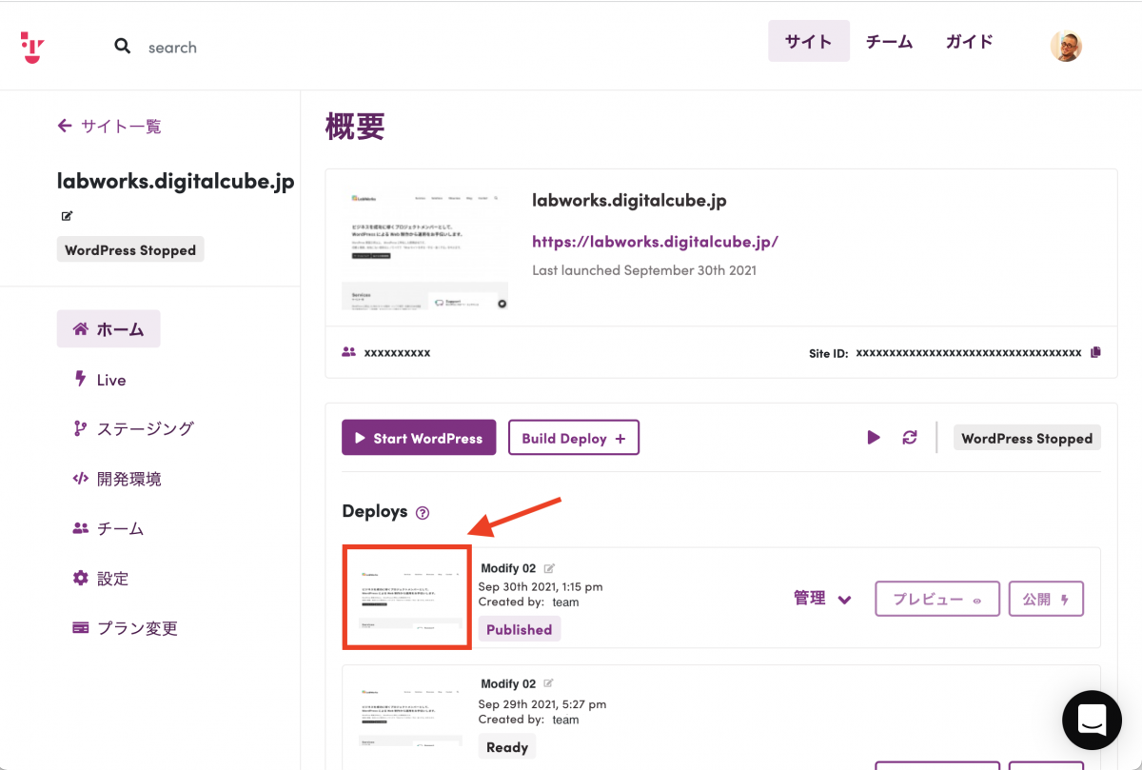Screen dimensions: 1142x770
Task: Copy the Site ID with copy icon
Action: click(1095, 352)
